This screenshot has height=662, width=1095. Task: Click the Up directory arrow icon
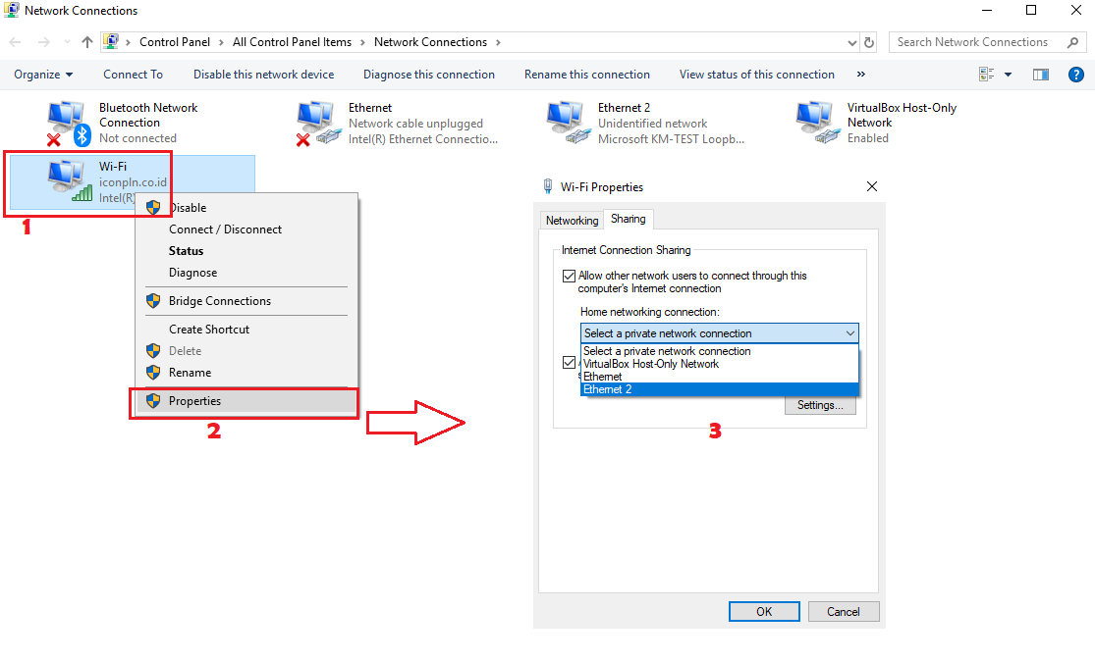click(x=87, y=42)
